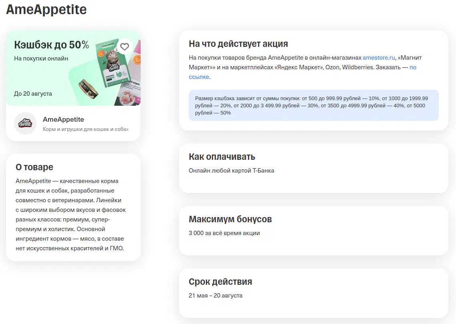Click 'Корм и игрушки для кошек и собак'
The width and height of the screenshot is (456, 324).
click(x=86, y=129)
